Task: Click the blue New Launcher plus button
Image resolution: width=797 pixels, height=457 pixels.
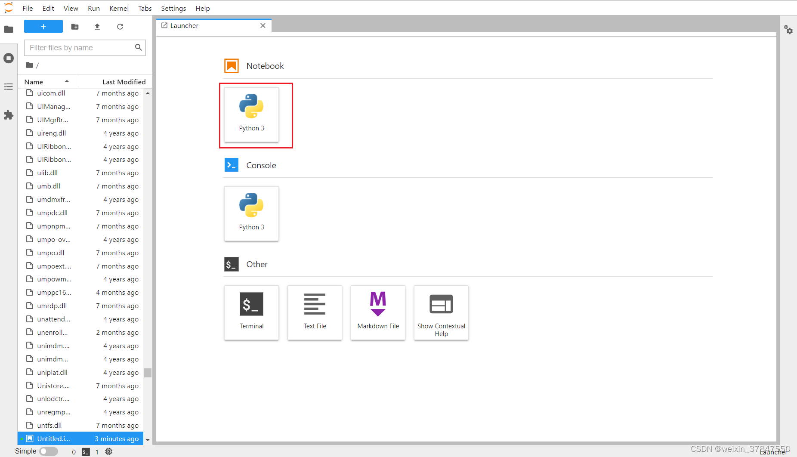Action: coord(43,27)
